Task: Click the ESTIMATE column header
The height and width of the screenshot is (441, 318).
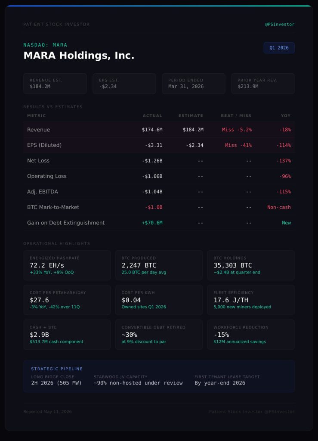Action: tap(191, 115)
